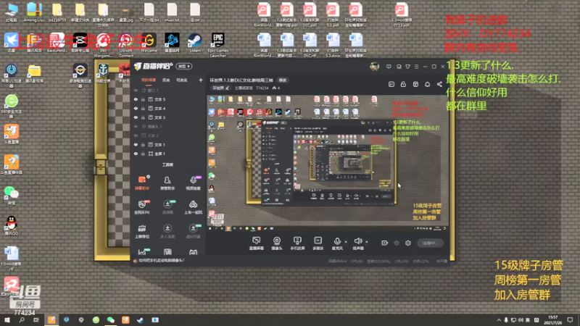Viewport: 580px width, 326px height.
Task: Click the stop streaming button
Action: coord(430,243)
